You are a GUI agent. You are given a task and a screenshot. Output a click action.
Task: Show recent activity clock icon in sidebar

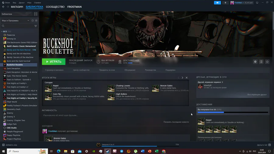(x=33, y=20)
